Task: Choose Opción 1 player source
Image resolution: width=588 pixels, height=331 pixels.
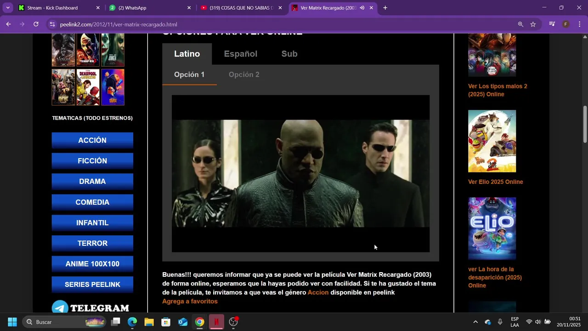Action: [189, 74]
